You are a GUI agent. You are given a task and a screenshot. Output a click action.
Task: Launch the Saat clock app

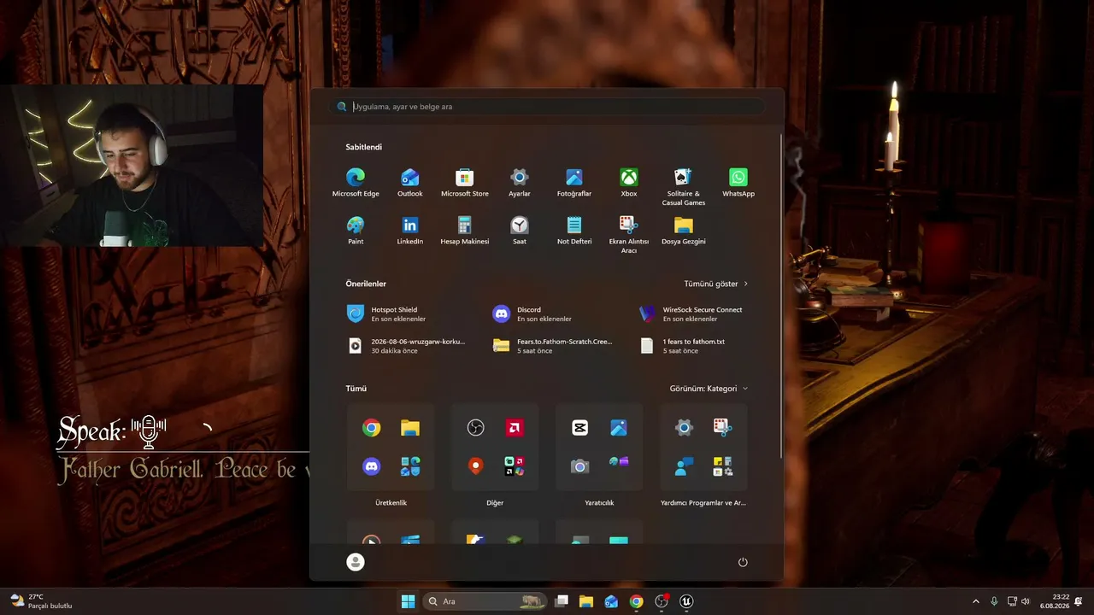(520, 231)
